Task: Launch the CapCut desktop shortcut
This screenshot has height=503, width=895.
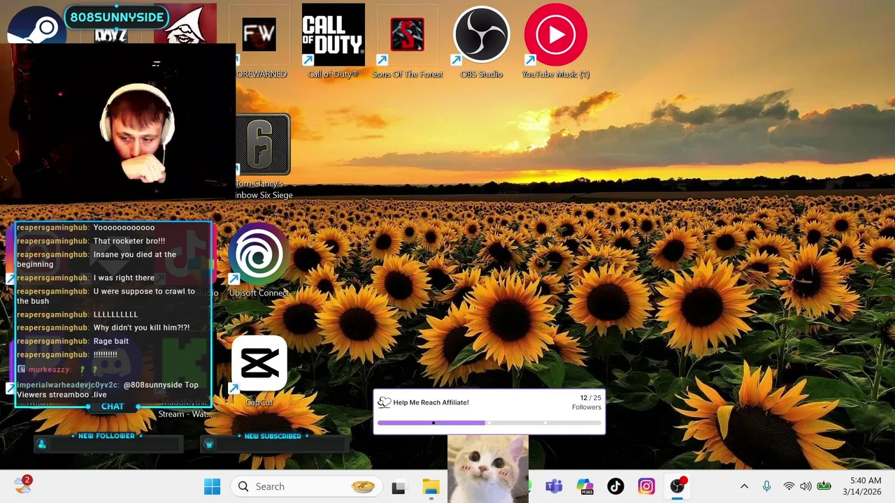Action: [259, 370]
